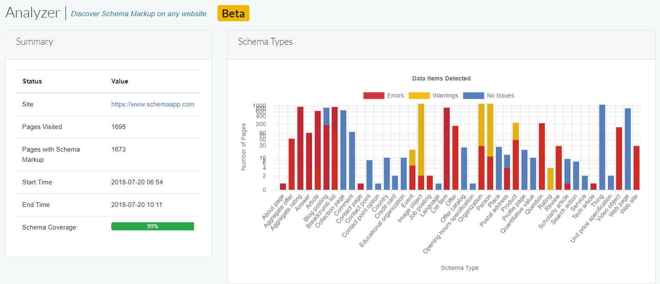The height and width of the screenshot is (284, 660).
Task: Click the Pages with Schema Markup value 1673
Action: [119, 149]
